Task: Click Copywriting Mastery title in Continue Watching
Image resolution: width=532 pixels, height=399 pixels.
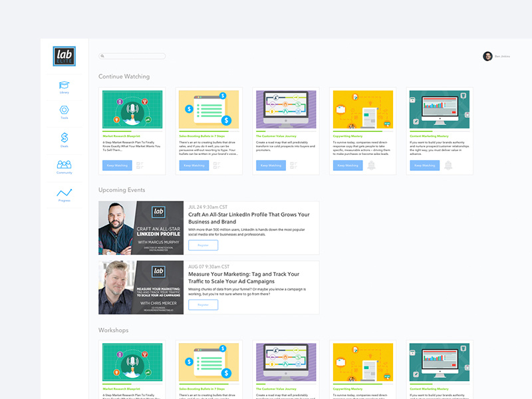Action: coord(348,136)
